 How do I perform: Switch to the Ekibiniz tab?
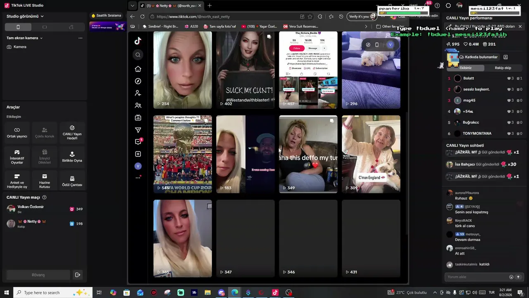465,68
